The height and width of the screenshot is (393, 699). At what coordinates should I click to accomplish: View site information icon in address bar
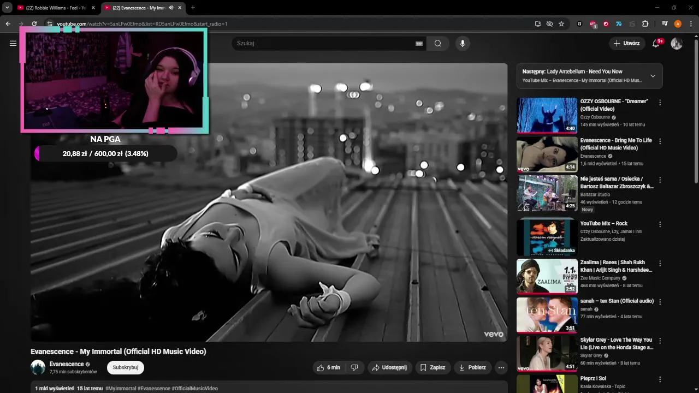tap(49, 24)
